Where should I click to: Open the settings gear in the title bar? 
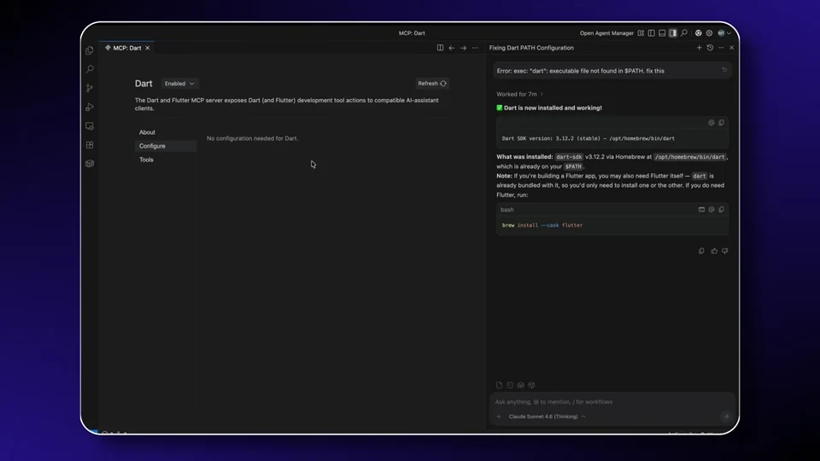pos(709,33)
